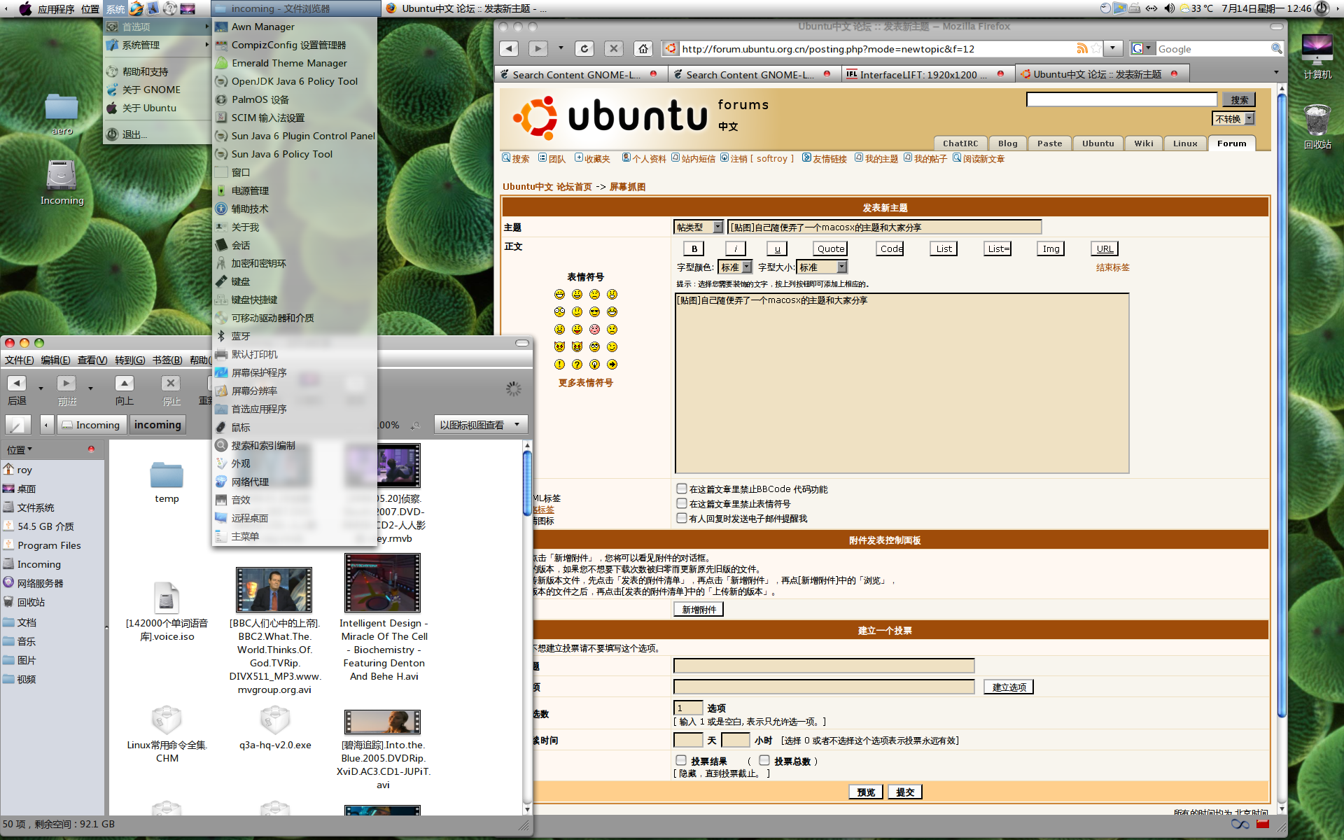Click the Back arrow in the file browser
The height and width of the screenshot is (840, 1344).
coord(17,383)
